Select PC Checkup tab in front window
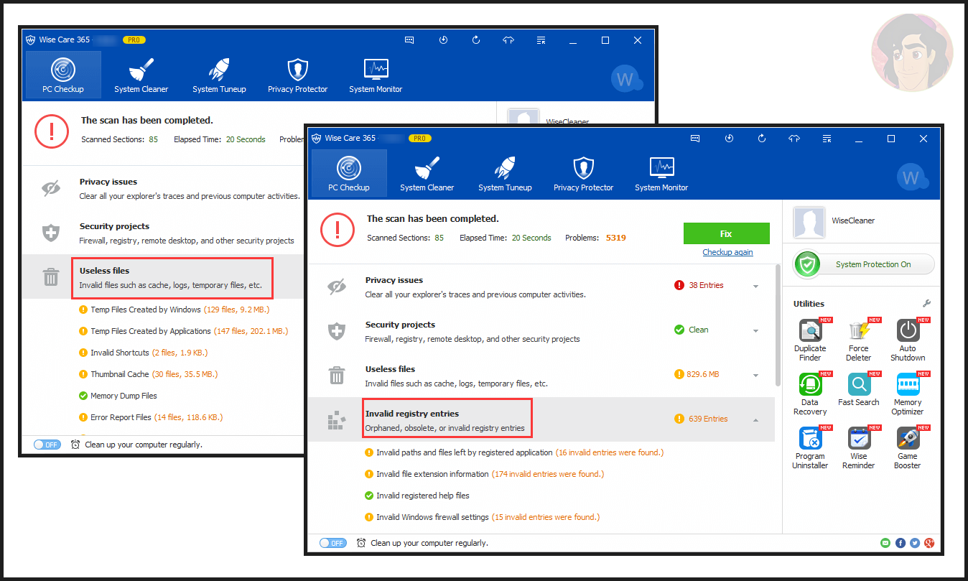 click(349, 173)
